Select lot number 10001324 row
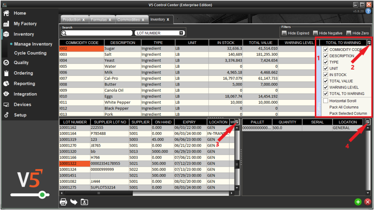 147,169
